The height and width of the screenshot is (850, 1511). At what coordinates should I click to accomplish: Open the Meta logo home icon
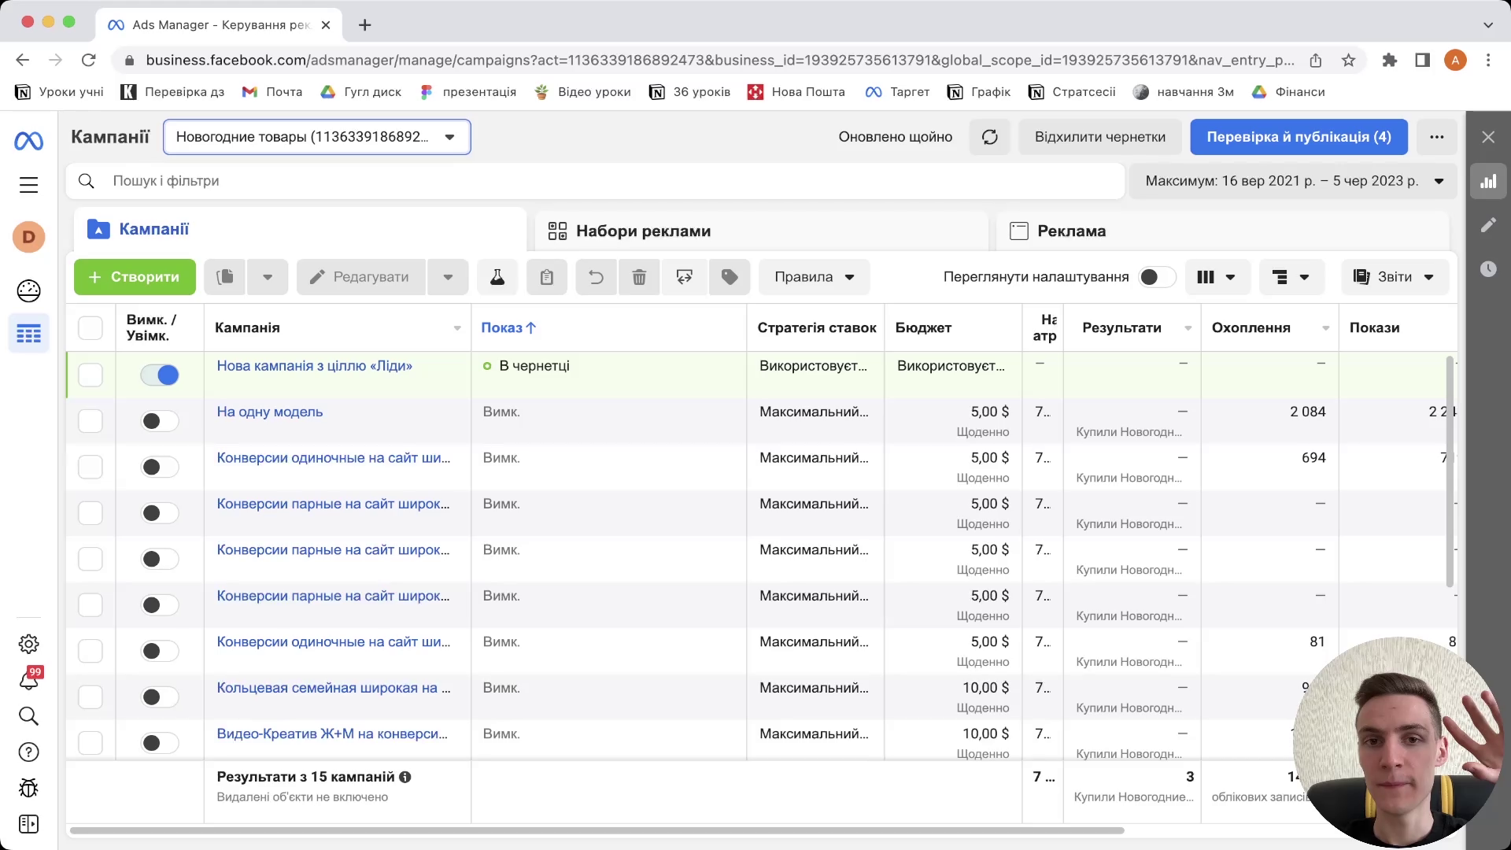point(28,141)
